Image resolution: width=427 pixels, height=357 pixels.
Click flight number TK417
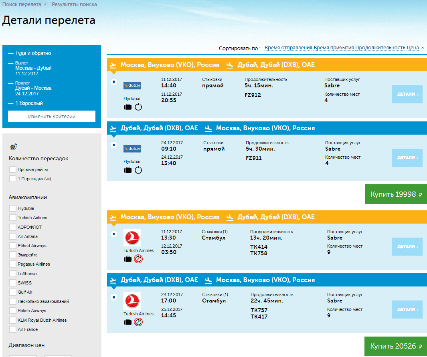pyautogui.click(x=259, y=317)
